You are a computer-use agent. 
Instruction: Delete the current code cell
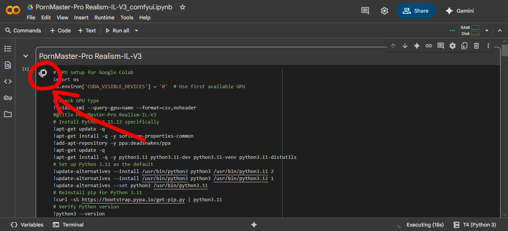476,45
